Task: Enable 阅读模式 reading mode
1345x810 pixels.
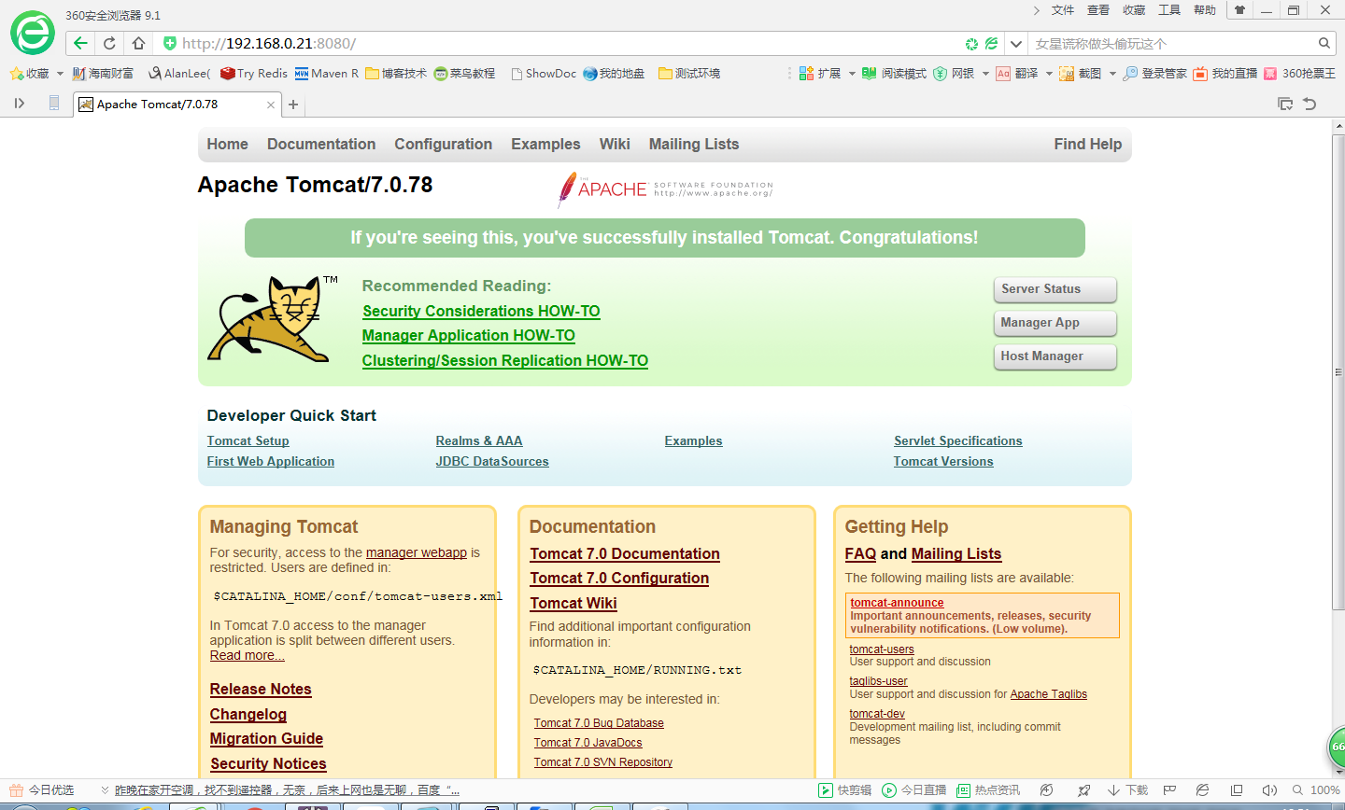Action: click(x=894, y=73)
